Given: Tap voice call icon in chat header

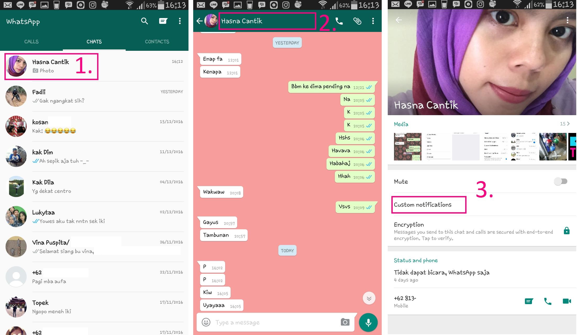Looking at the screenshot, I should [x=339, y=21].
